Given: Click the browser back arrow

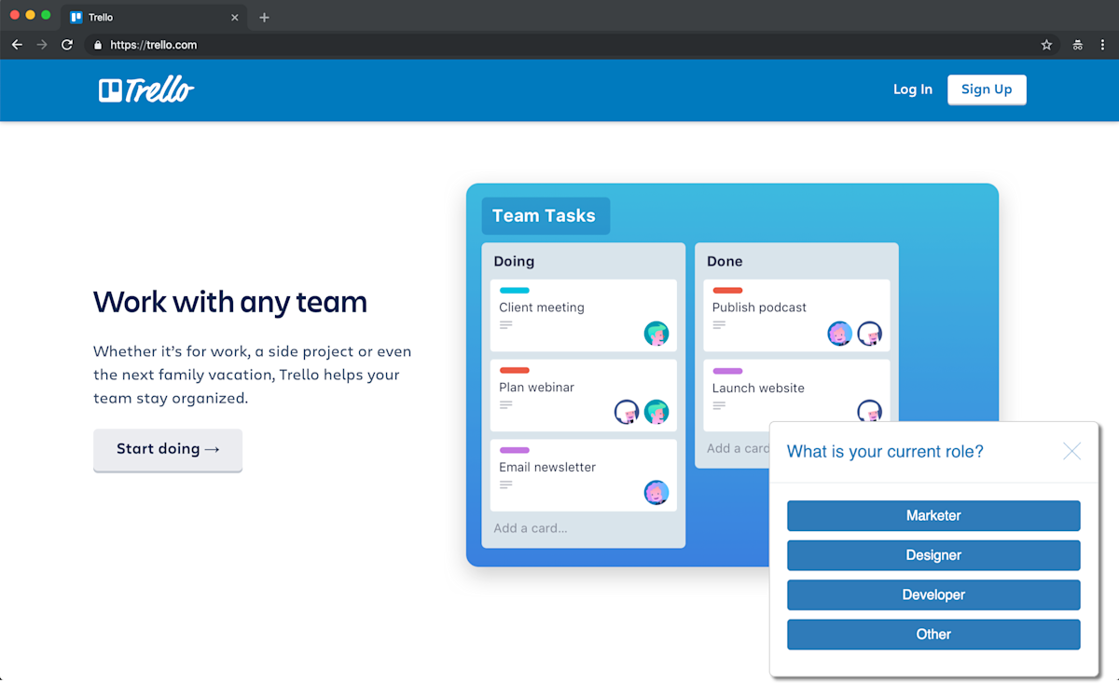Looking at the screenshot, I should (x=16, y=44).
